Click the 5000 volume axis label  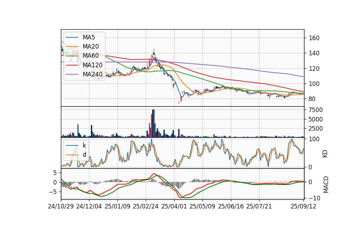click(x=316, y=119)
